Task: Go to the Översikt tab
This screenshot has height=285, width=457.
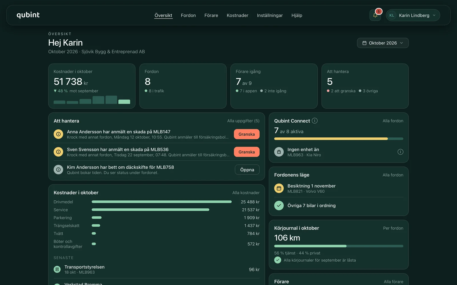Action: click(x=163, y=15)
